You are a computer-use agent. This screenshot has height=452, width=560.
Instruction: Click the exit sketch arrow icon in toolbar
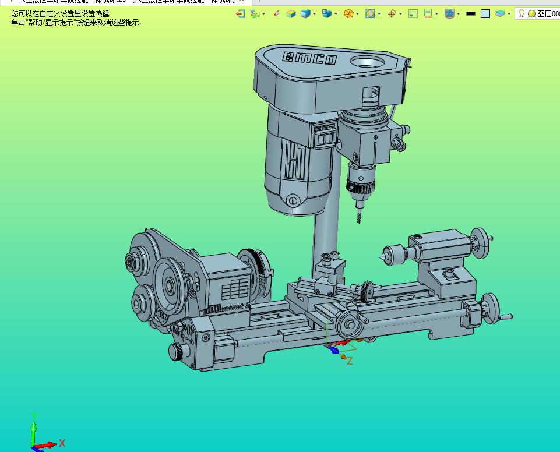pyautogui.click(x=240, y=13)
